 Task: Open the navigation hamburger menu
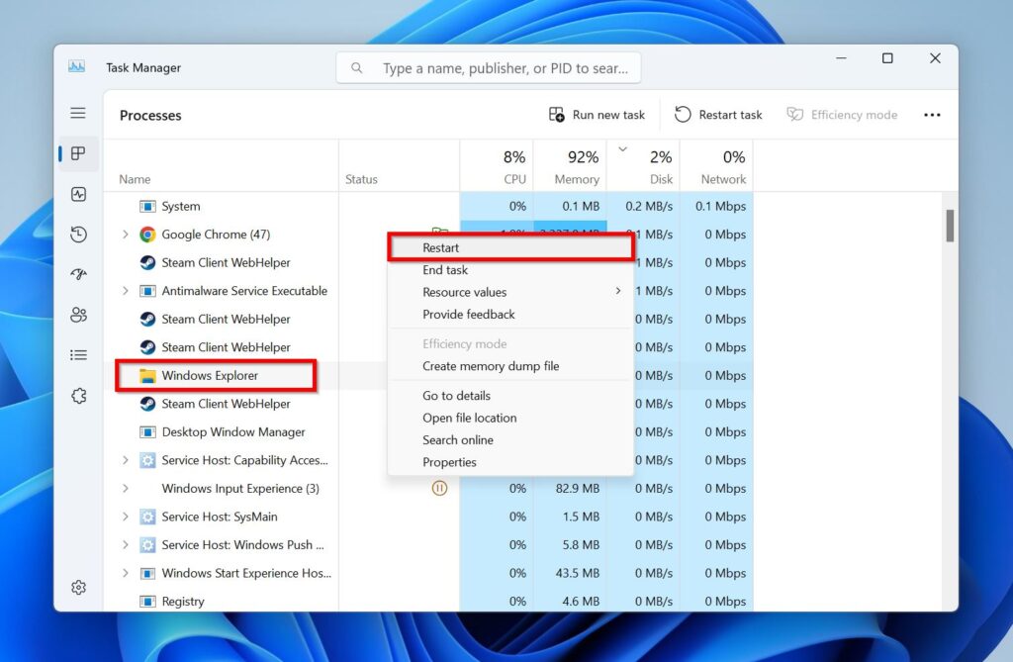click(x=78, y=112)
